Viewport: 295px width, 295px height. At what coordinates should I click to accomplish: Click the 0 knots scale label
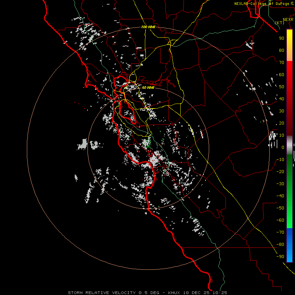[283, 147]
